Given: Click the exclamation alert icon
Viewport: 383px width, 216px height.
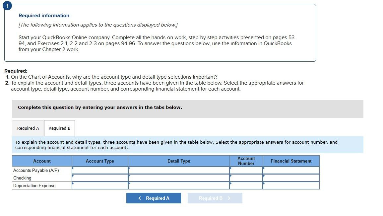Looking at the screenshot, I should point(7,5).
